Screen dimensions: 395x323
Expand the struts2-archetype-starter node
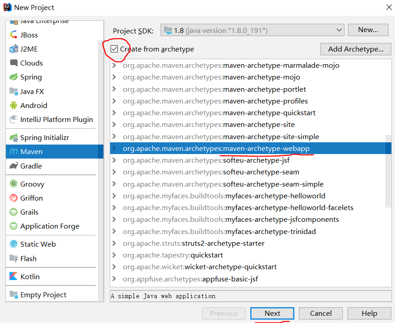tap(114, 243)
